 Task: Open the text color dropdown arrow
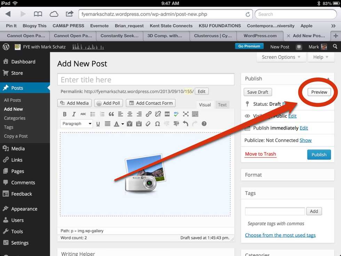coord(122,124)
